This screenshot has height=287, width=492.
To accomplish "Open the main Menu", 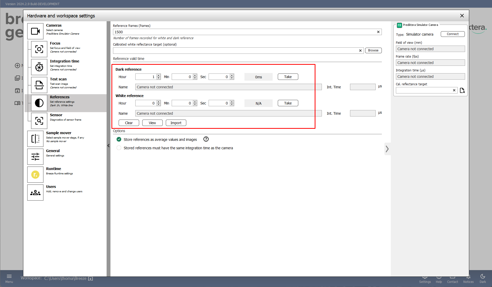I will pos(9,278).
